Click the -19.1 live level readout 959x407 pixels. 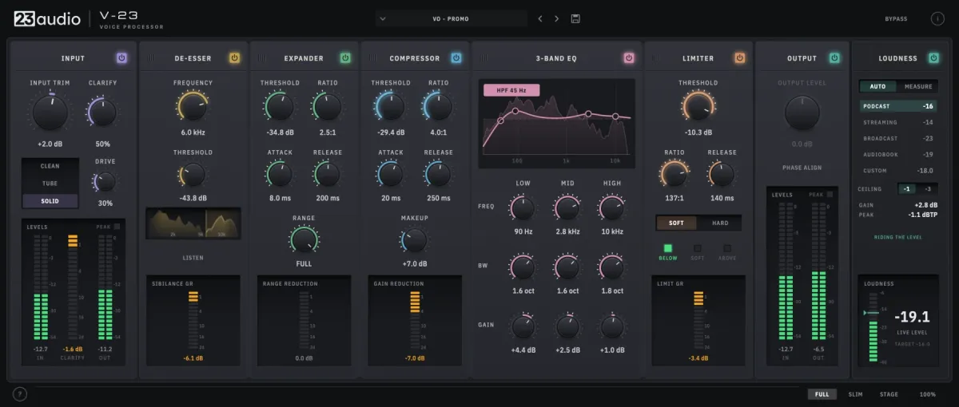click(x=912, y=317)
